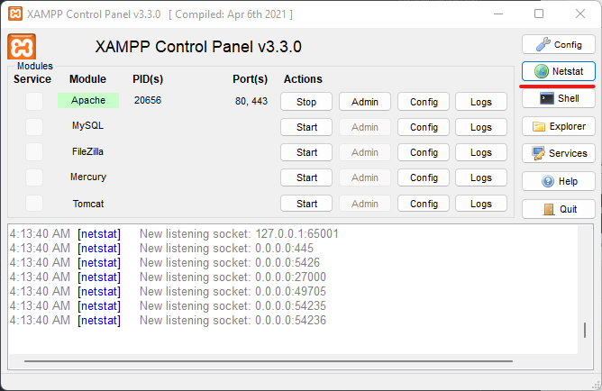This screenshot has height=391, width=602.
Task: Open the FileZilla Logs menu
Action: 481,152
